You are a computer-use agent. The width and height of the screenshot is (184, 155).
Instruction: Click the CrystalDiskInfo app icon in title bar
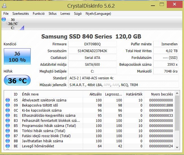pyautogui.click(x=5, y=6)
